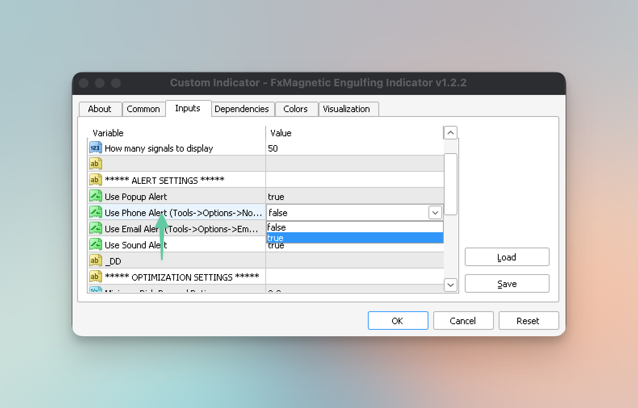
Task: Choose false in the open dropdown list
Action: (355, 227)
